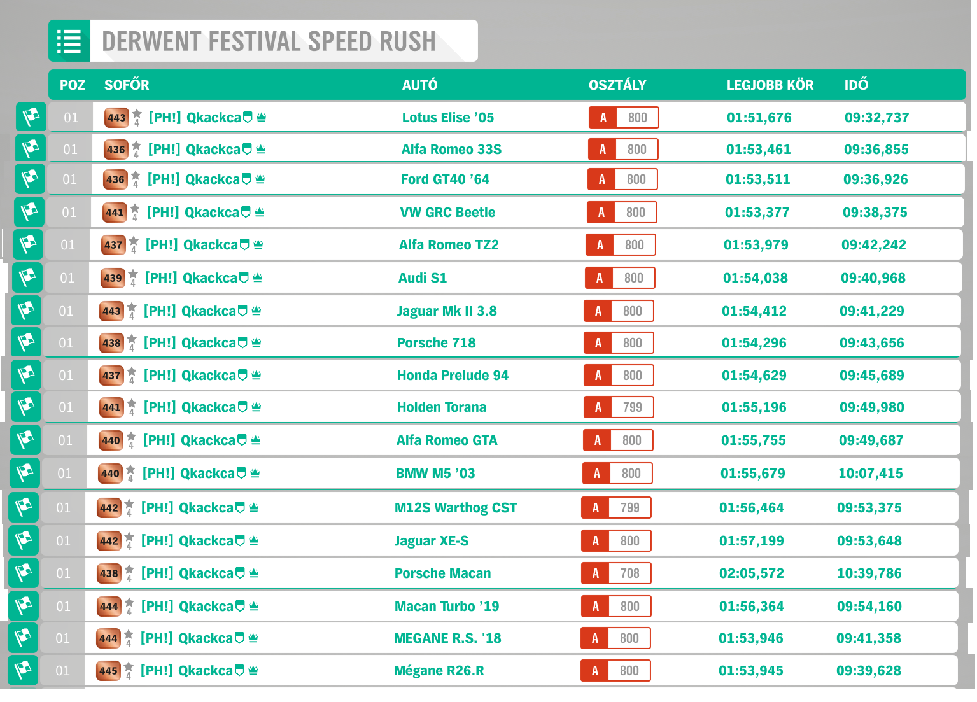Screen dimensions: 977x702
Task: Click the OSZTÁLY column header
Action: [x=617, y=85]
